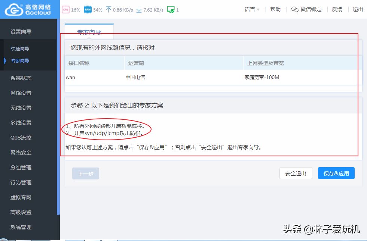Open 网络安全 menu
367x241 pixels.
pyautogui.click(x=21, y=153)
